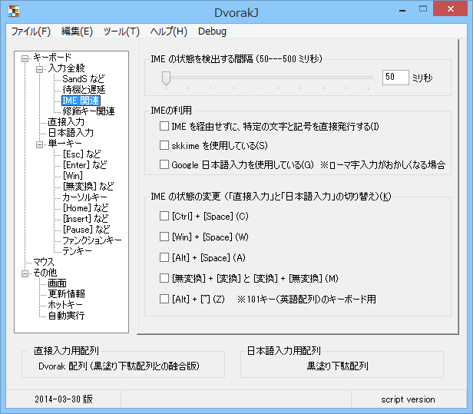Enable the skkime を使用している checkbox
The image size is (473, 414).
pyautogui.click(x=164, y=145)
